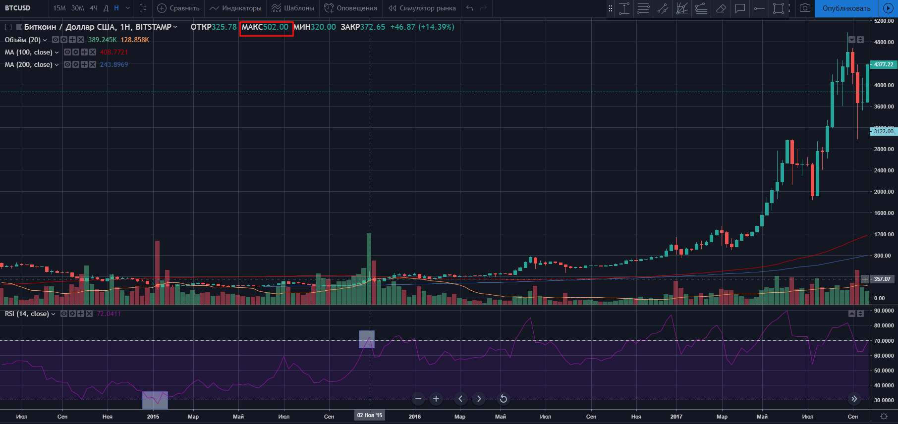Expand the MA (200, close) indicator menu
The width and height of the screenshot is (898, 424).
tap(56, 65)
